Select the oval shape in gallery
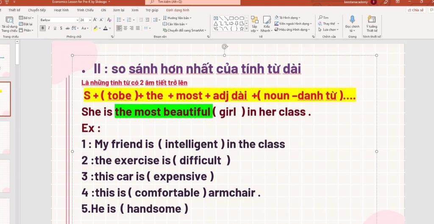The image size is (434, 224). 236,18
